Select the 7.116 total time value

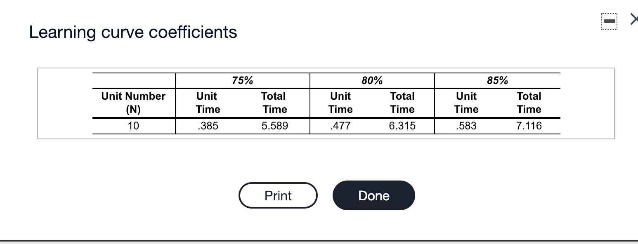[x=529, y=126]
